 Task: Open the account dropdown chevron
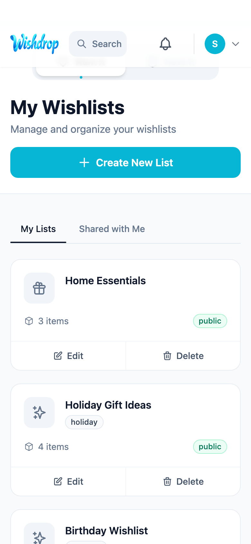pyautogui.click(x=236, y=44)
